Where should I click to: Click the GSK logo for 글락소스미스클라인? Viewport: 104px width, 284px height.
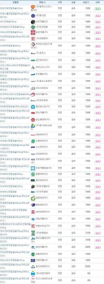click(33, 7)
